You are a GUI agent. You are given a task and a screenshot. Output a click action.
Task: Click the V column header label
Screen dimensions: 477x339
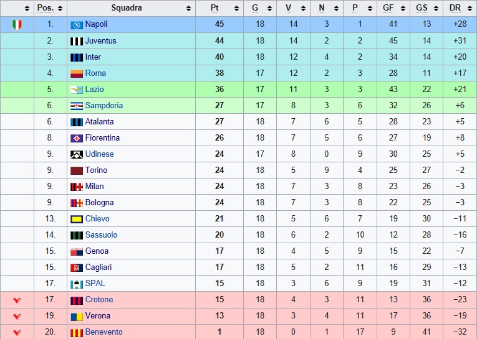coord(289,8)
